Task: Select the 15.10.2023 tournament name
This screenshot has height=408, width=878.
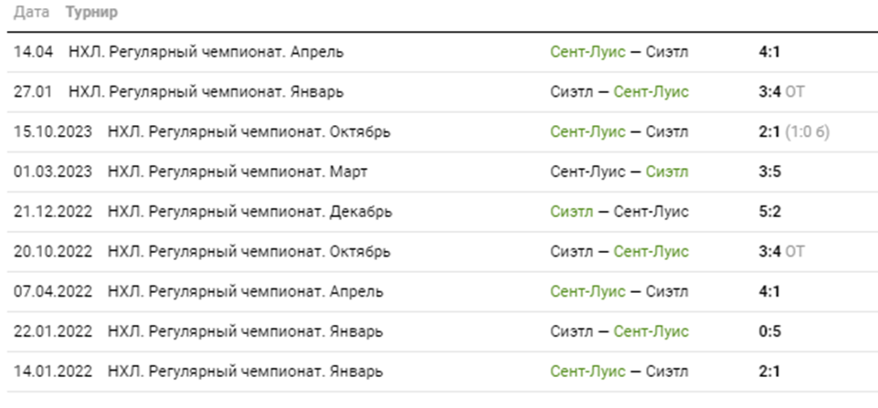Action: point(249,132)
